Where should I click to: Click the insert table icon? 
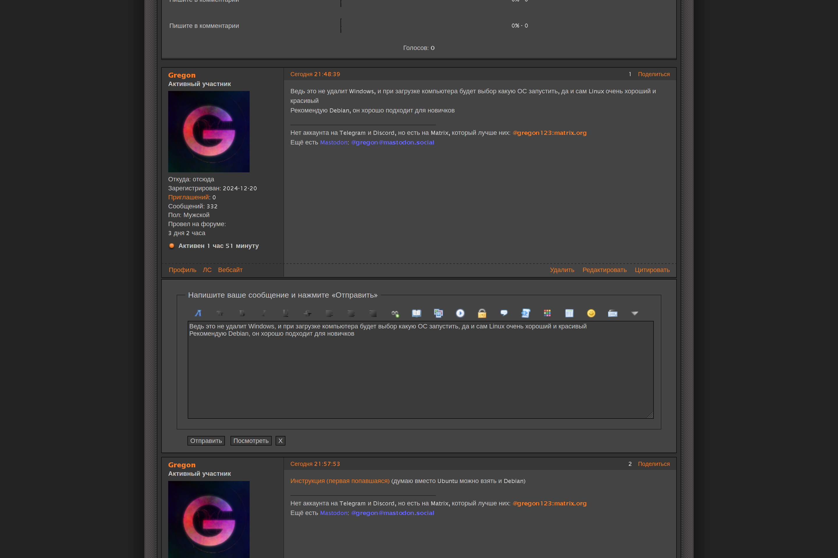(x=569, y=313)
